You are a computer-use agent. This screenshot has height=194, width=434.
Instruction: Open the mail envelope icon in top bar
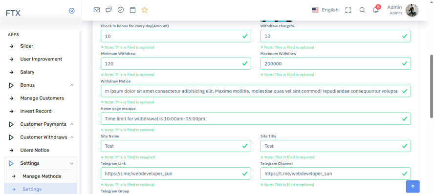coord(97,10)
